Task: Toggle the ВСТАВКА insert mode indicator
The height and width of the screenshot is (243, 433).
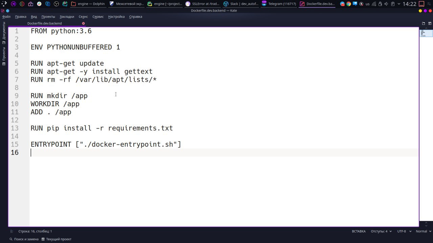Action: (359, 231)
